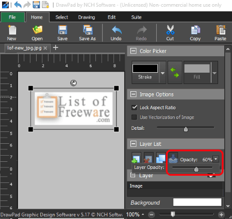The height and width of the screenshot is (219, 232).
Task: Enable Use Vectorization of Image checkbox
Action: click(134, 117)
